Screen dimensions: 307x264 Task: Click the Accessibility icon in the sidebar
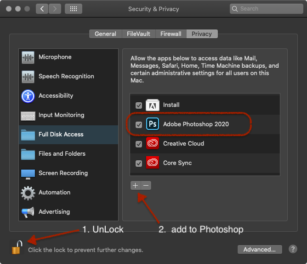coord(28,96)
